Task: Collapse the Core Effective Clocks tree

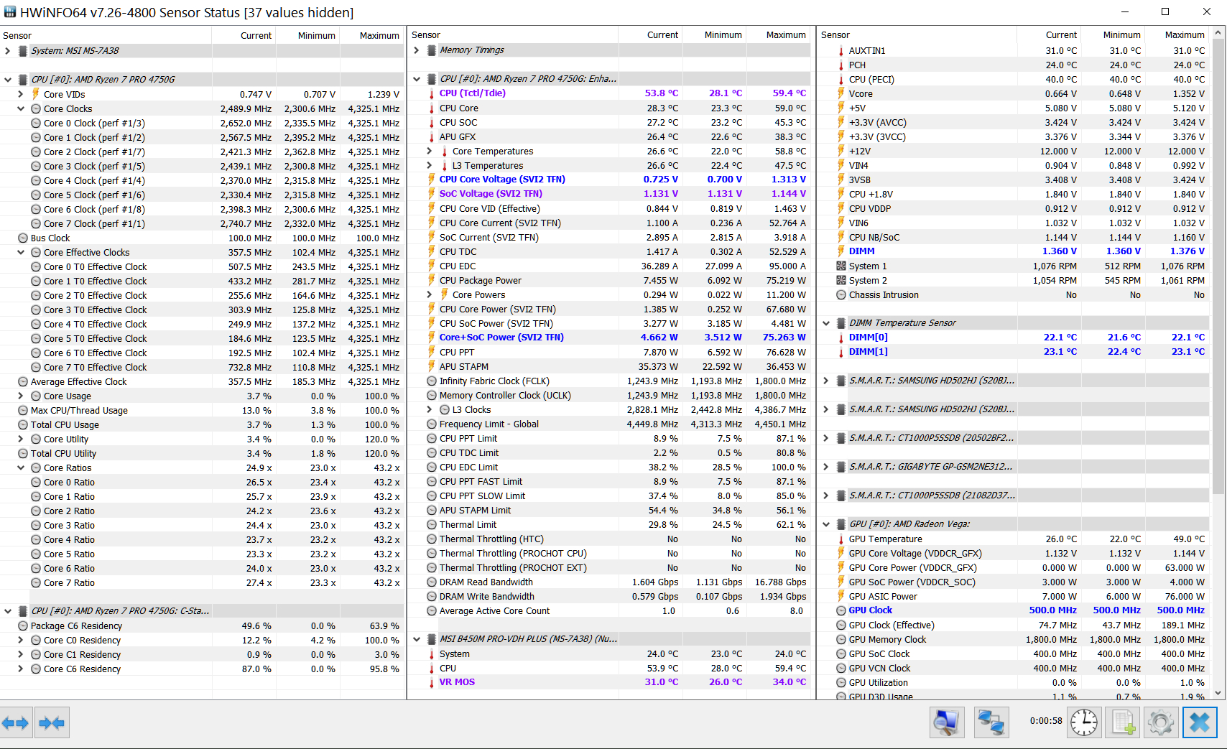Action: click(x=21, y=252)
